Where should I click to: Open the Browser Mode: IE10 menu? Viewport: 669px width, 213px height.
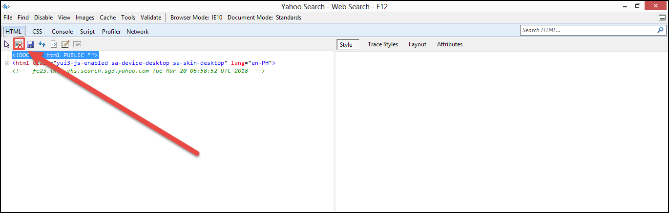click(196, 18)
